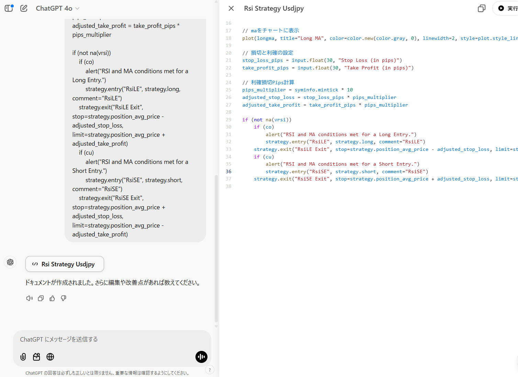Open the help question mark button
The height and width of the screenshot is (377, 518).
[210, 370]
